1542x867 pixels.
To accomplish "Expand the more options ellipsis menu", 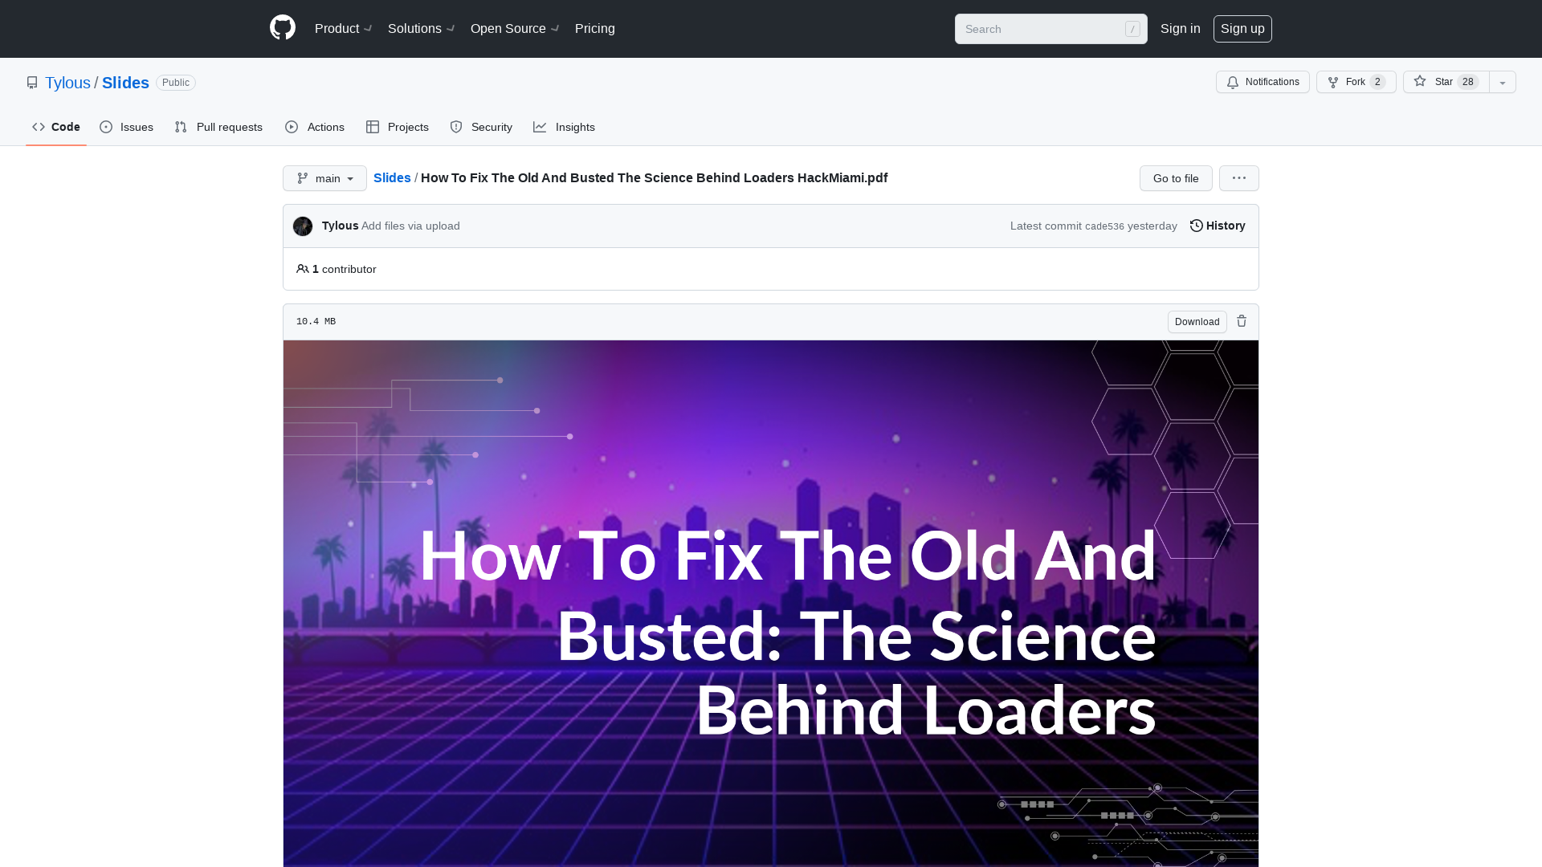I will pos(1239,178).
